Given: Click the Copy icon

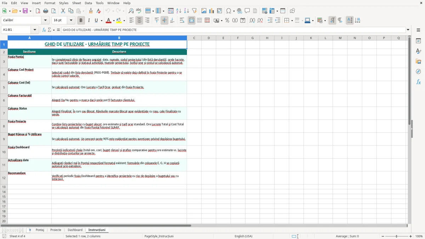Looking at the screenshot, I should tap(70, 11).
